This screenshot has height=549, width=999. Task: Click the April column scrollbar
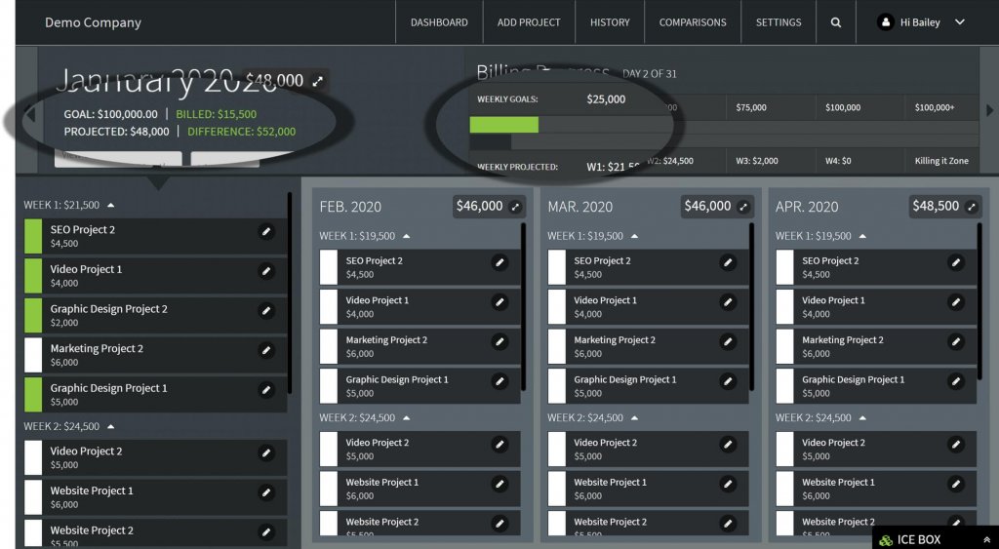click(979, 302)
